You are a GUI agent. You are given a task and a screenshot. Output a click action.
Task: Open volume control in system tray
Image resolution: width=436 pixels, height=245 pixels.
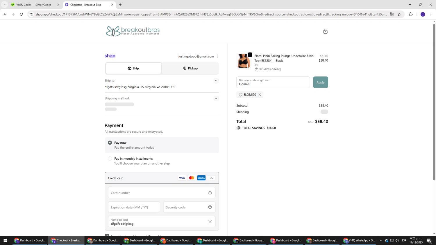point(397,240)
